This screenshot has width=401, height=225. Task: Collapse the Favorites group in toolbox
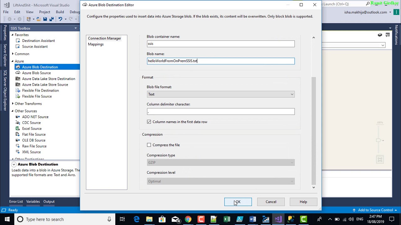(13, 35)
